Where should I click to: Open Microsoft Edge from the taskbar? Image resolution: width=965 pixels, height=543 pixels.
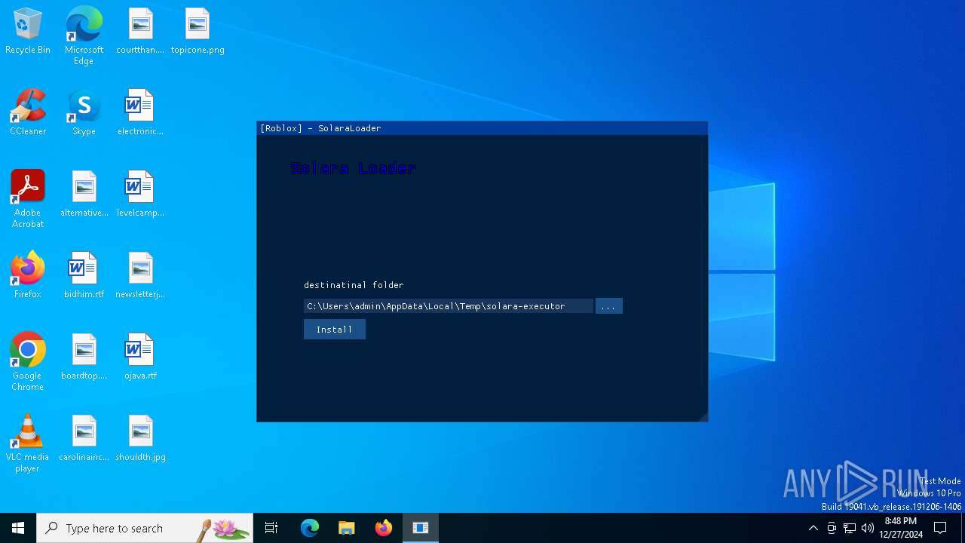(310, 528)
